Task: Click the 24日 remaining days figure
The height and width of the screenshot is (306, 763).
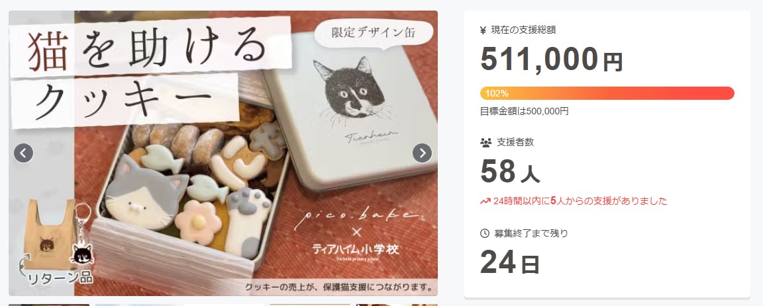Action: (510, 262)
